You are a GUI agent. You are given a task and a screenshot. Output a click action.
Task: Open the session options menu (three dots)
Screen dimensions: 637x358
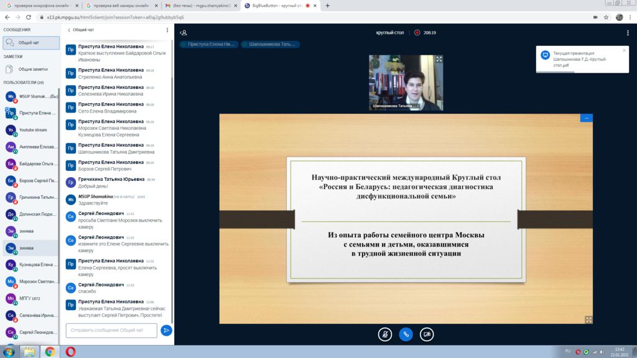(627, 32)
